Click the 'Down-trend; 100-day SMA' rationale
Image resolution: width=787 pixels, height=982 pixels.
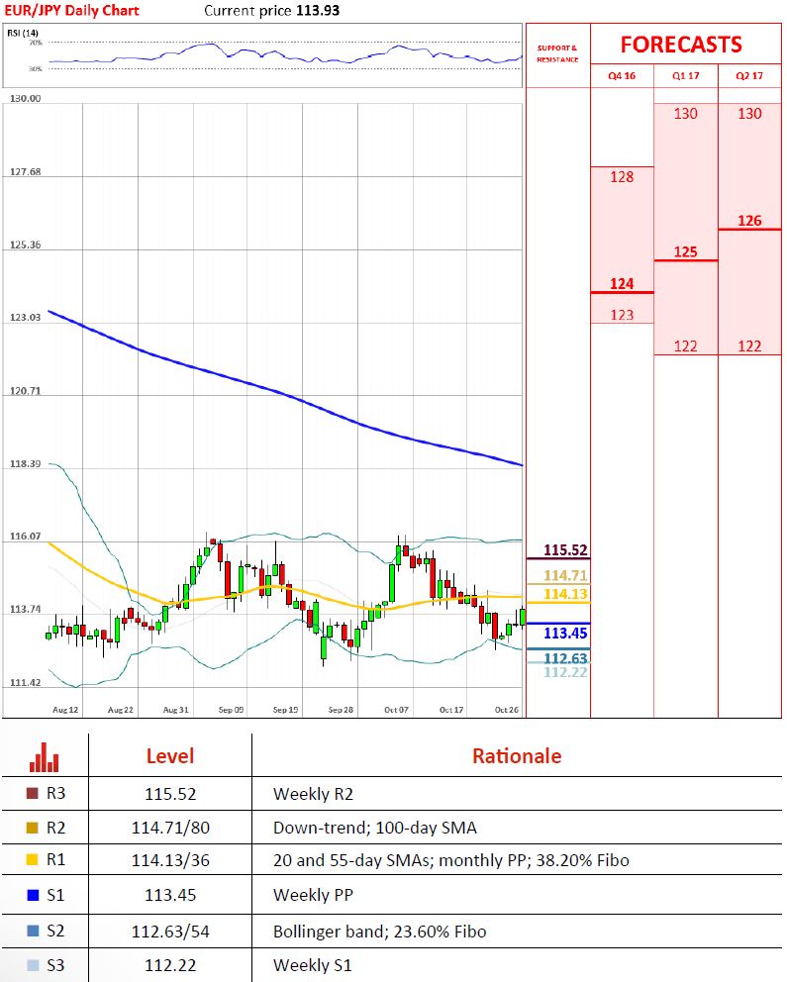point(375,828)
